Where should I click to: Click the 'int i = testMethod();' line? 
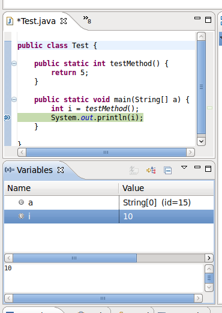point(95,109)
